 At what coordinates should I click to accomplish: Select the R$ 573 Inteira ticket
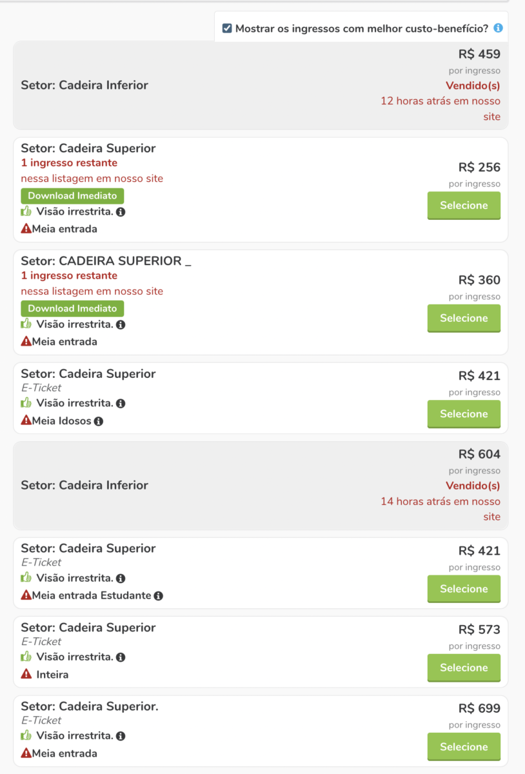tap(464, 668)
